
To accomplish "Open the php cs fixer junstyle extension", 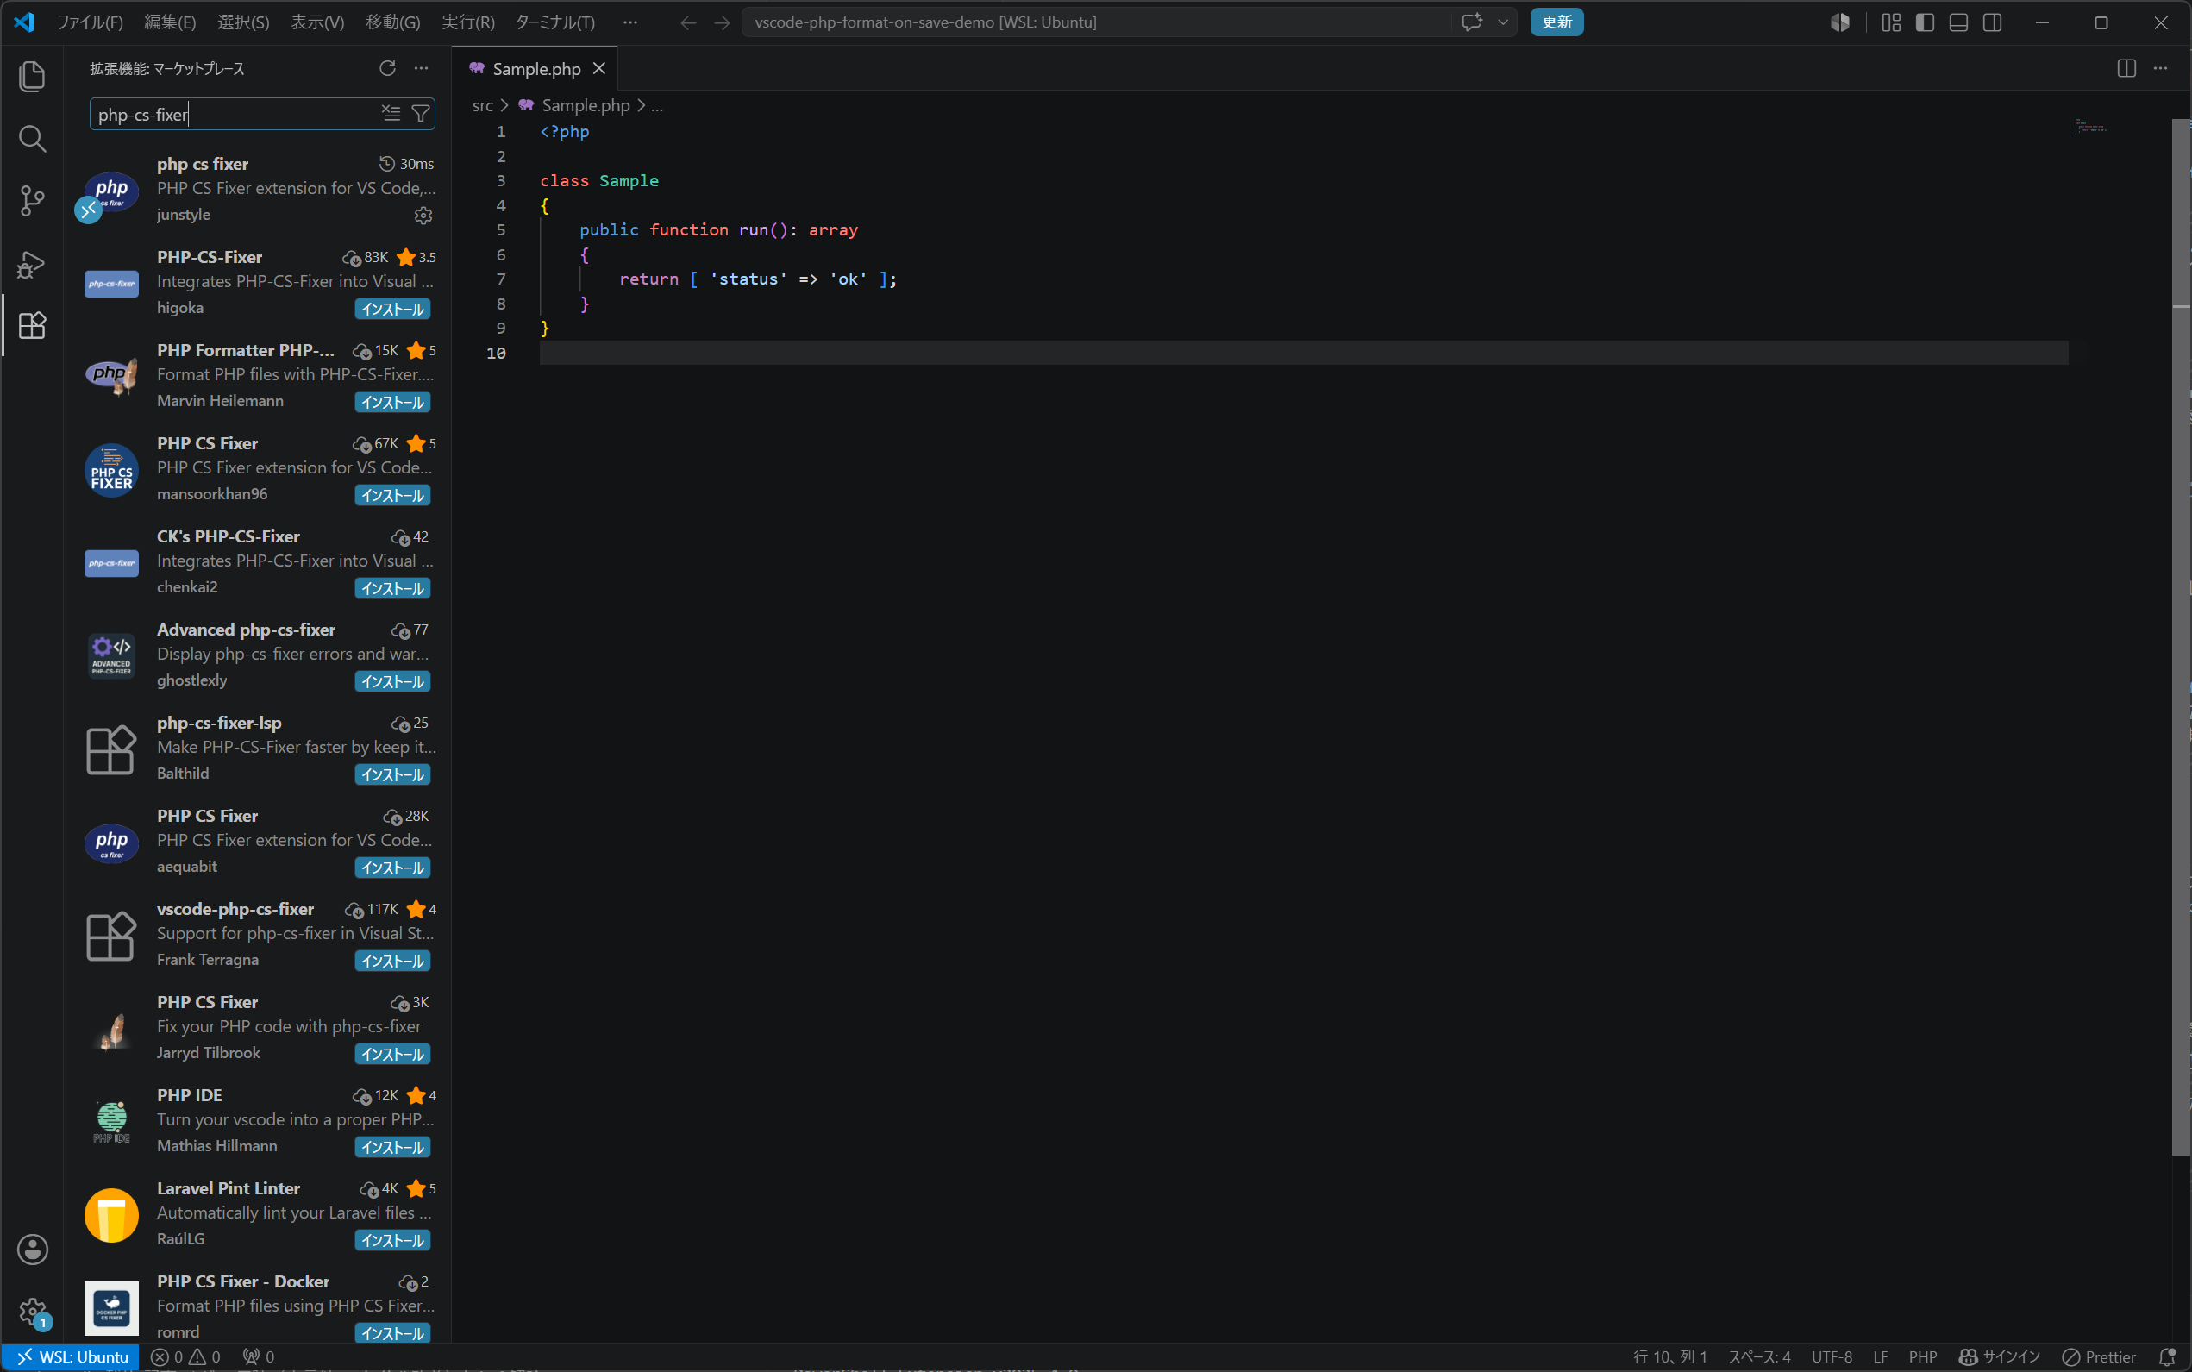I will (x=259, y=189).
